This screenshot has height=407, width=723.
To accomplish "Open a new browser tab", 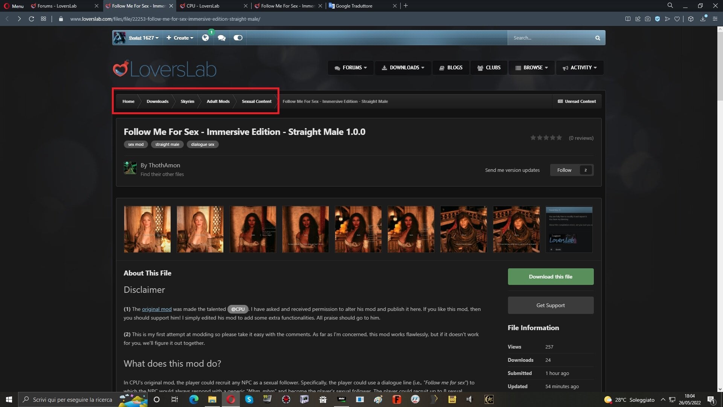I will (x=406, y=6).
